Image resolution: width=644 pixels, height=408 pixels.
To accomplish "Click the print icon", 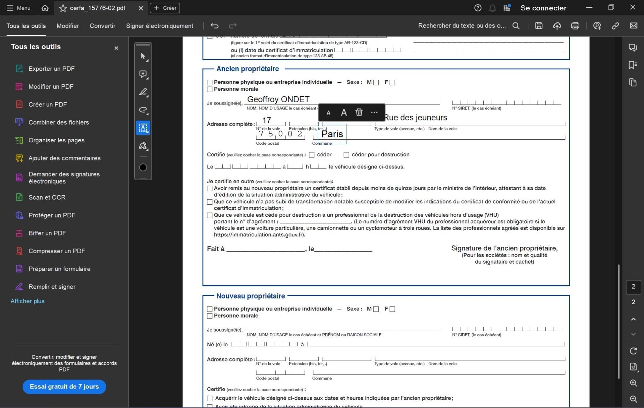I will [575, 26].
